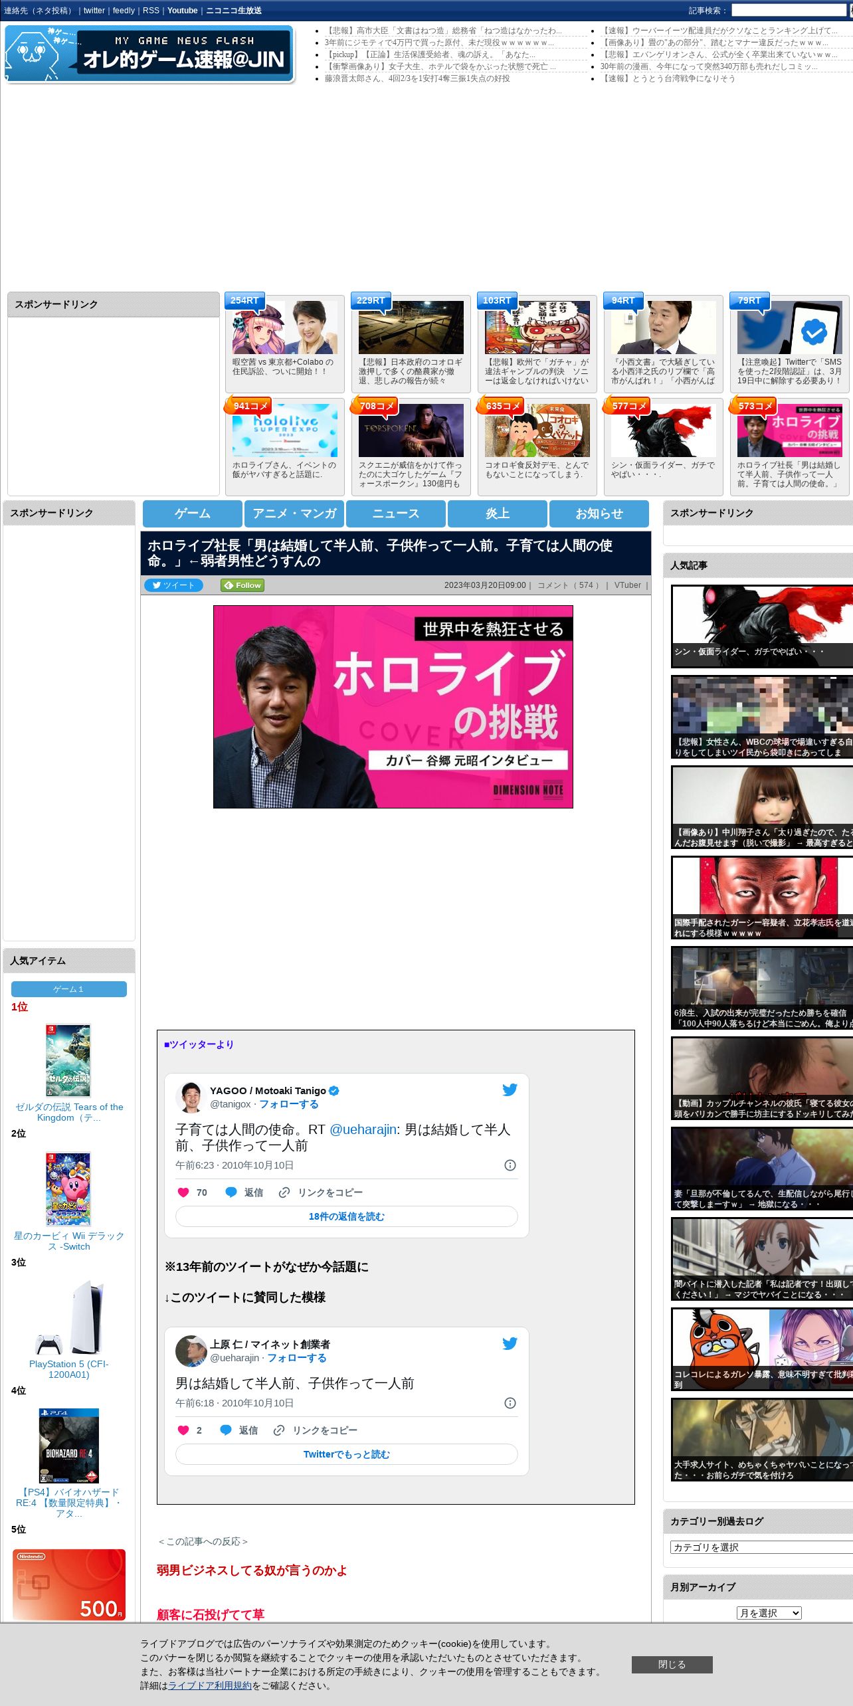Open popular article コレコレによるガレソ暴露 in sidebar
The width and height of the screenshot is (853, 1706).
(762, 1349)
